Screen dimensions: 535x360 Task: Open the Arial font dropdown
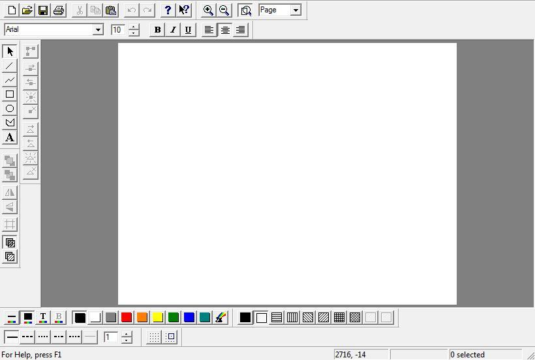[x=98, y=30]
